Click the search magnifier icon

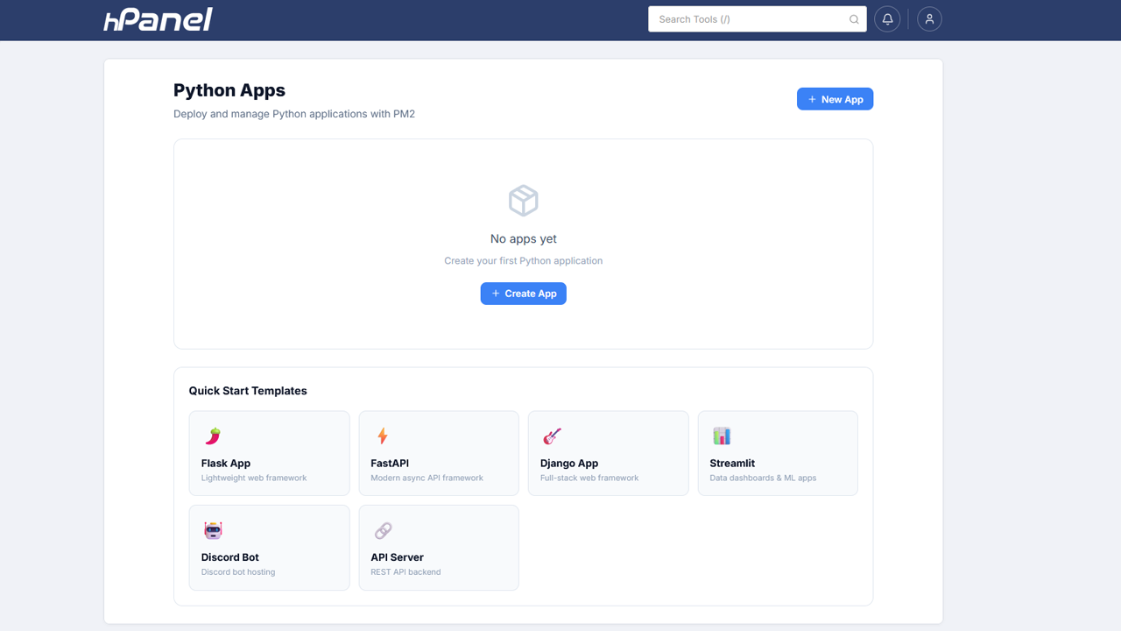click(854, 19)
